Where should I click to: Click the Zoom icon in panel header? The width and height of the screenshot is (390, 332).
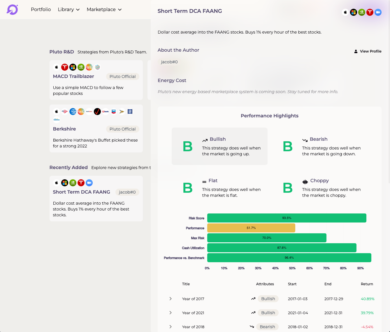click(x=378, y=12)
